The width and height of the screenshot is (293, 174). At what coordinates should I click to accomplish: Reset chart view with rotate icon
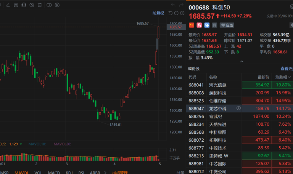click(170, 13)
